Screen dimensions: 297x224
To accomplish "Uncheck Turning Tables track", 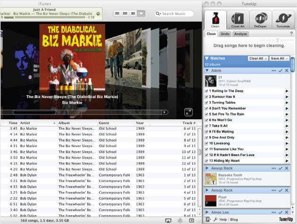I will [206, 103].
